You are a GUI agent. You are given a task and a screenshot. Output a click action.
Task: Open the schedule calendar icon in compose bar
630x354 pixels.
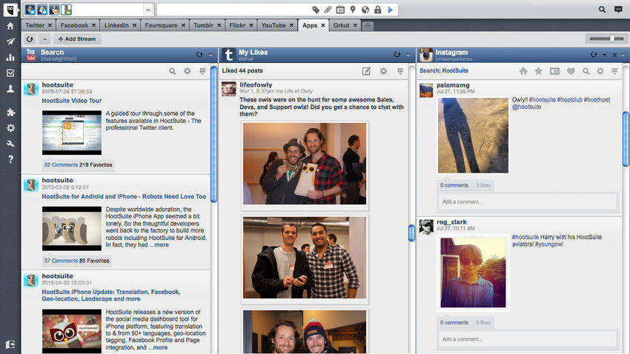point(340,10)
